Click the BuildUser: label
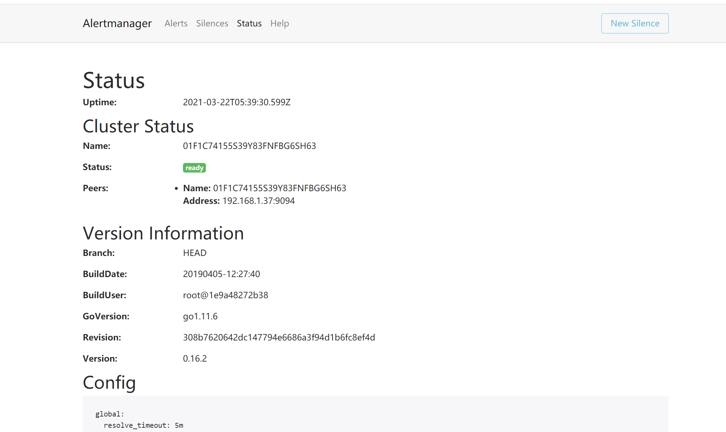The image size is (726, 432). (105, 295)
